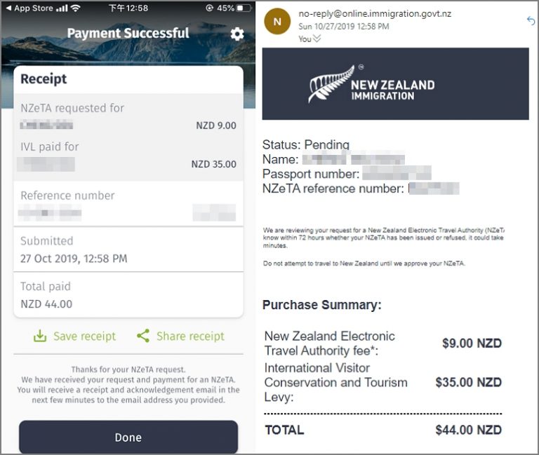This screenshot has width=539, height=455.
Task: Click the Purchase Summary heading
Action: pos(321,305)
